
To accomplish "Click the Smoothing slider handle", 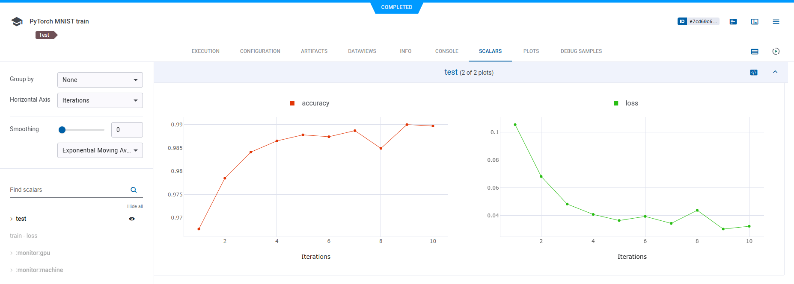I will [x=62, y=130].
